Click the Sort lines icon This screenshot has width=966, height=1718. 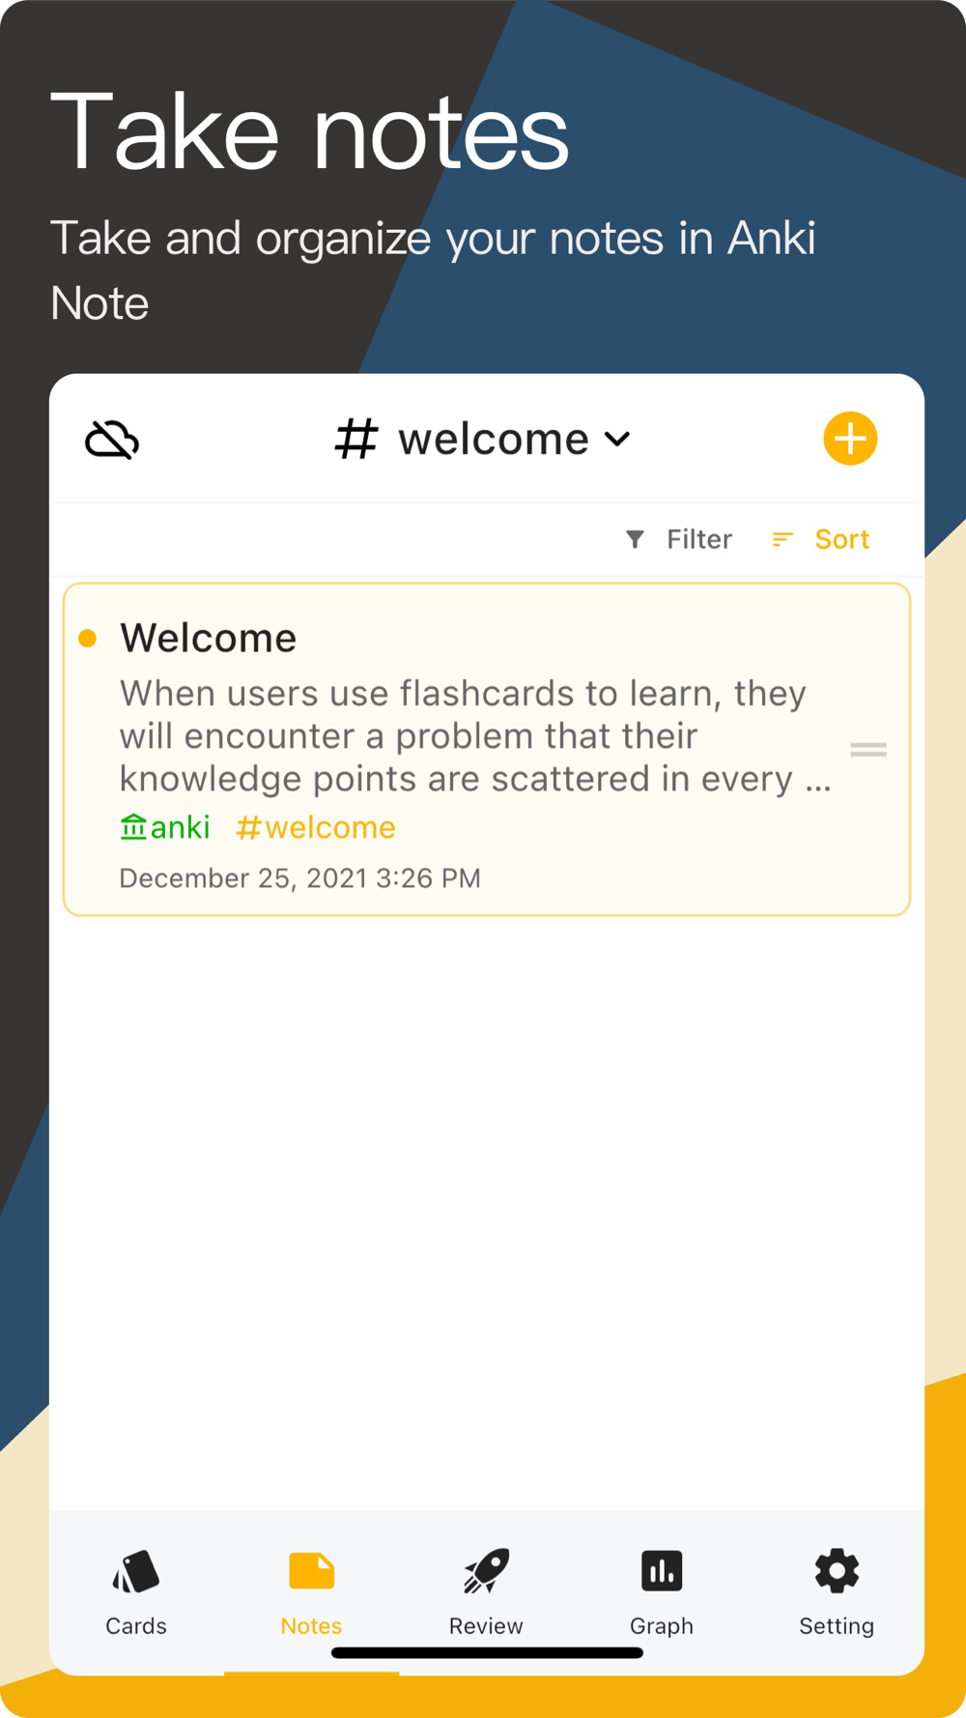[x=782, y=539]
